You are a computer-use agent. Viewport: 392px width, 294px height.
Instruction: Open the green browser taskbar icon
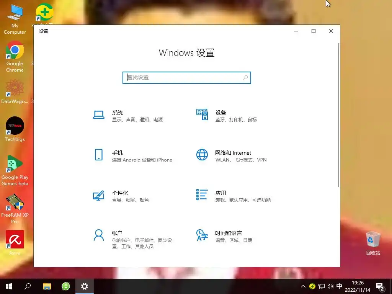pos(66,286)
